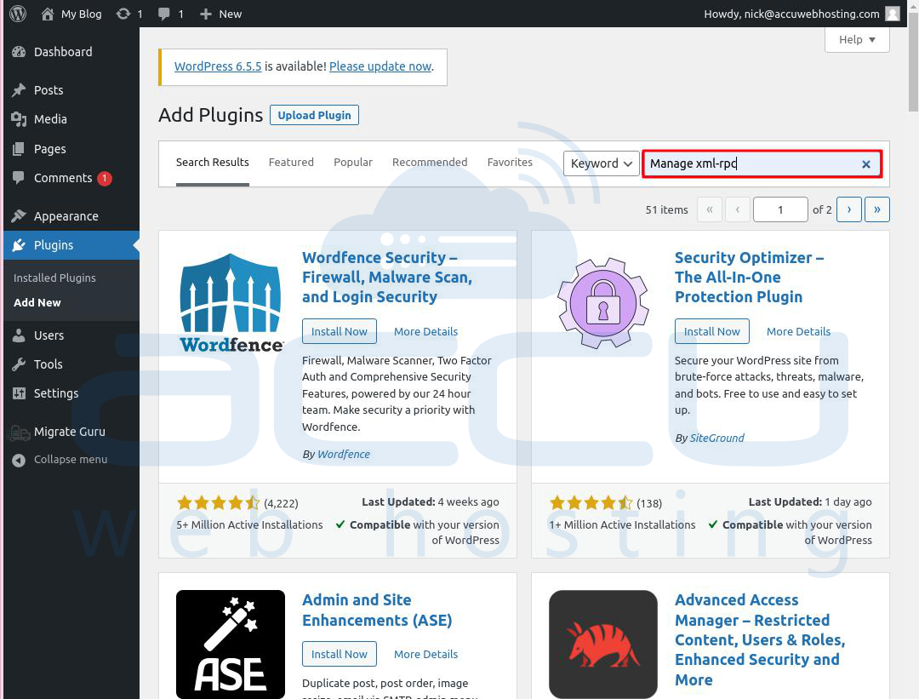This screenshot has height=699, width=919.
Task: Switch to the Search Results tab
Action: click(x=212, y=163)
